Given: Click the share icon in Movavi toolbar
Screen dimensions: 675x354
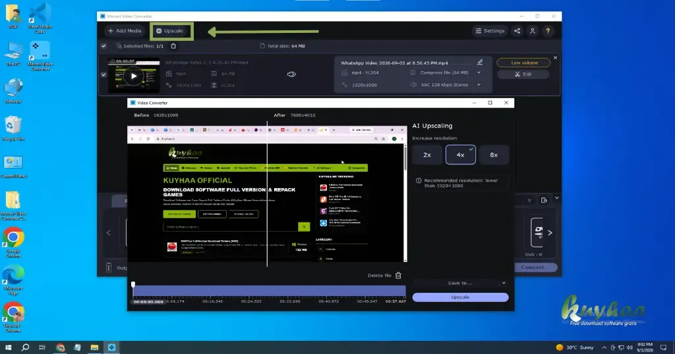Looking at the screenshot, I should pos(517,31).
